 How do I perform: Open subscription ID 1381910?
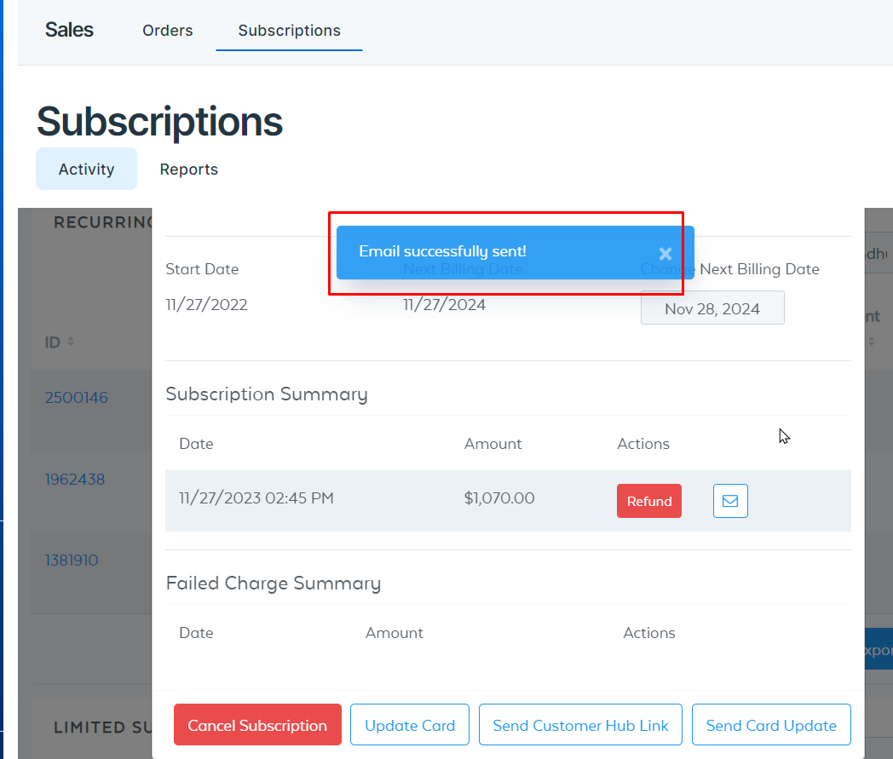(72, 561)
